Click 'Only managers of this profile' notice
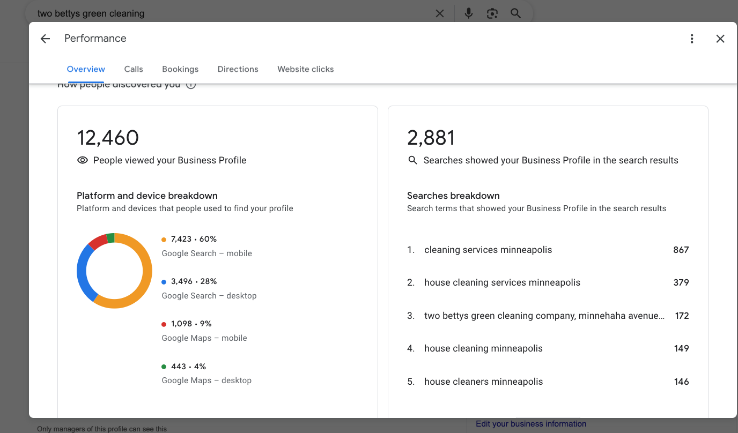The width and height of the screenshot is (738, 433). 102,429
